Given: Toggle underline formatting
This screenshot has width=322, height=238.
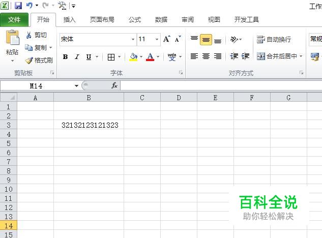Looking at the screenshot, I should [89, 57].
